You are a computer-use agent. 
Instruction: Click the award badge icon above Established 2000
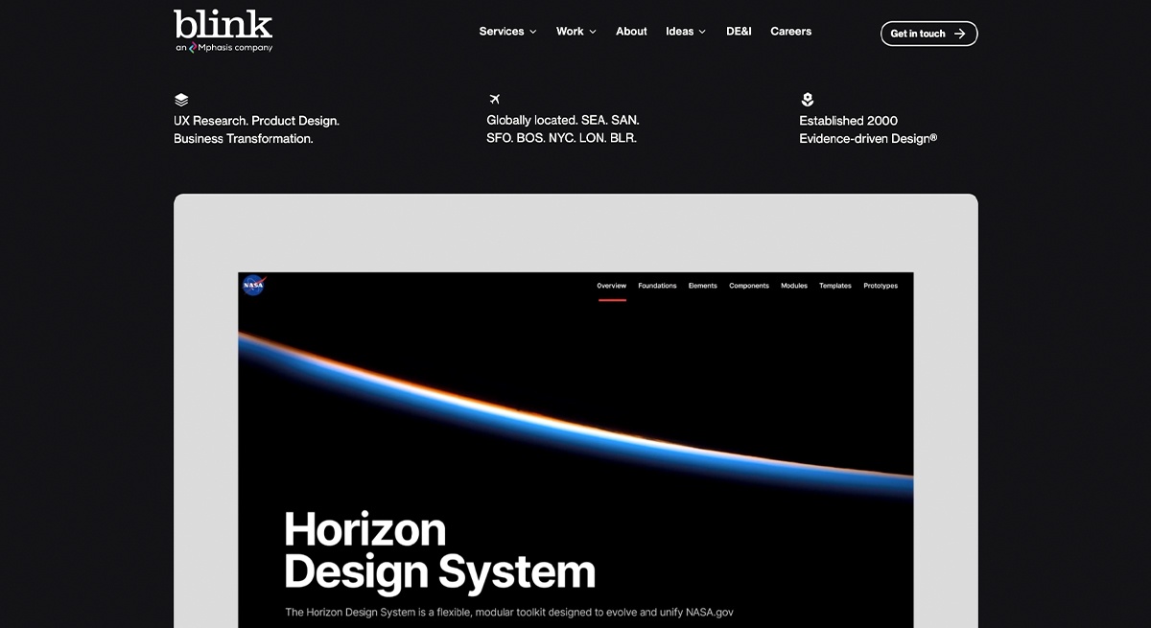pyautogui.click(x=808, y=100)
